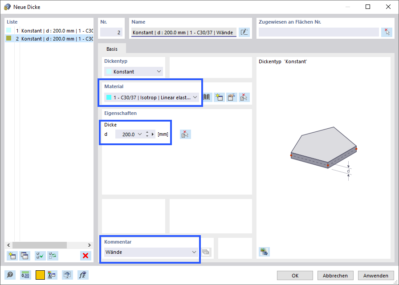Viewport: 399px width, 285px height.
Task: Open the thickness value dropdown arrow
Action: pos(139,134)
